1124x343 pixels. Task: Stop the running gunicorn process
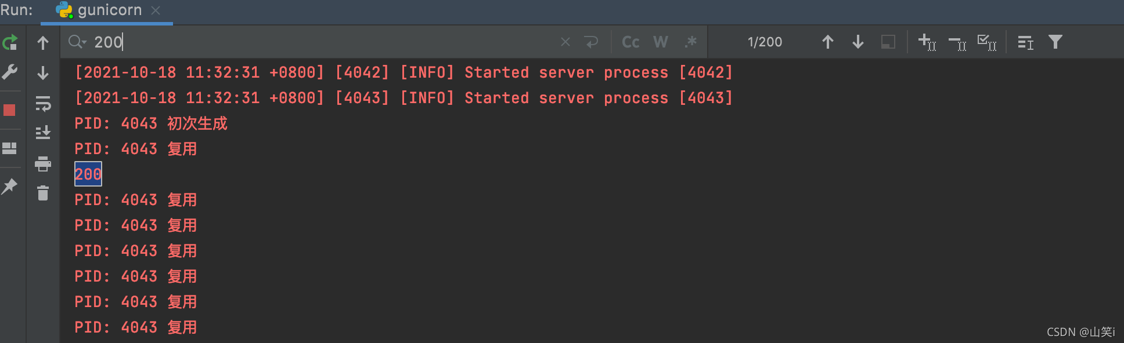point(9,109)
